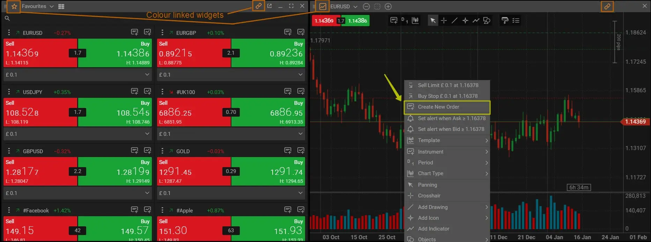Screen dimensions: 651x242
Task: Expand the Template submenu
Action: [x=447, y=140]
